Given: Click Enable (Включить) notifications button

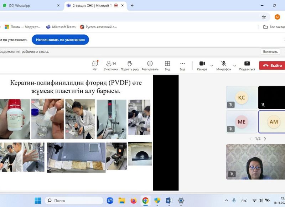Looking at the screenshot, I should tap(270, 52).
